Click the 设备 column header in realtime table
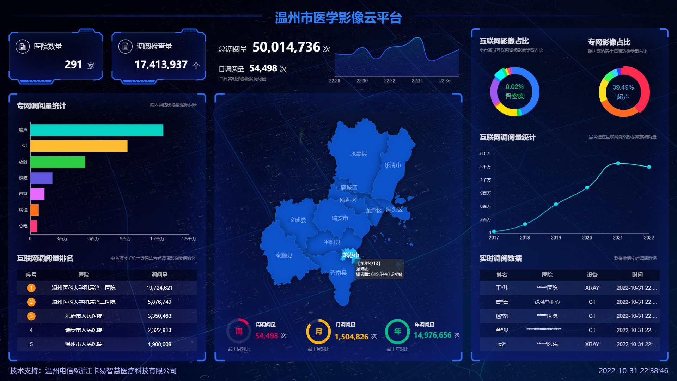677x381 pixels. pos(592,275)
